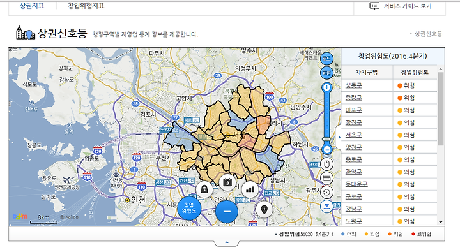The height and width of the screenshot is (250, 460).
Task: Click the 위험 status in 중랑구 row
Action: click(406, 98)
